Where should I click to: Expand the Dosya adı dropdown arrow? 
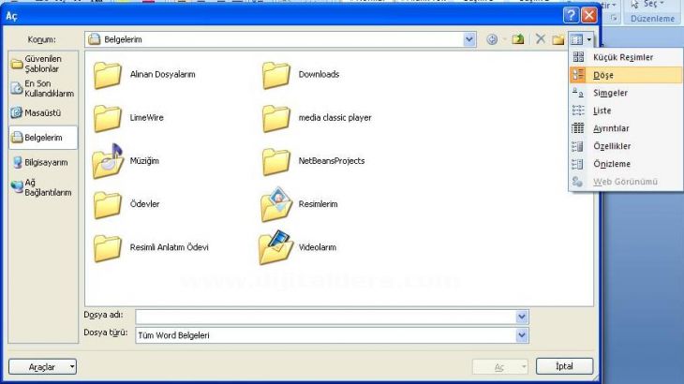[522, 317]
